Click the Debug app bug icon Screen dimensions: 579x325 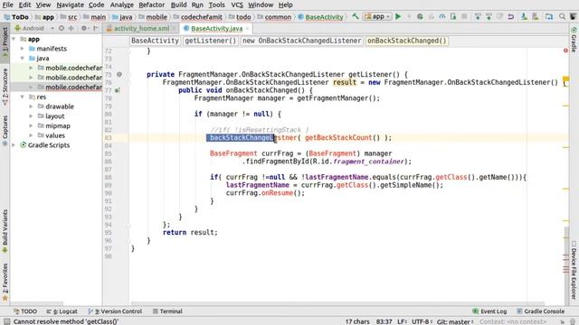[x=420, y=16]
